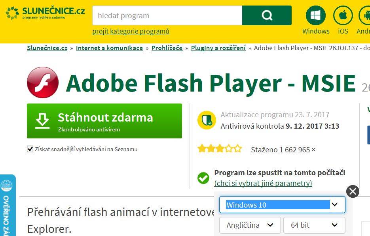Open chci si vybrat jiné parametry link
370x236 pixels.
pyautogui.click(x=263, y=183)
